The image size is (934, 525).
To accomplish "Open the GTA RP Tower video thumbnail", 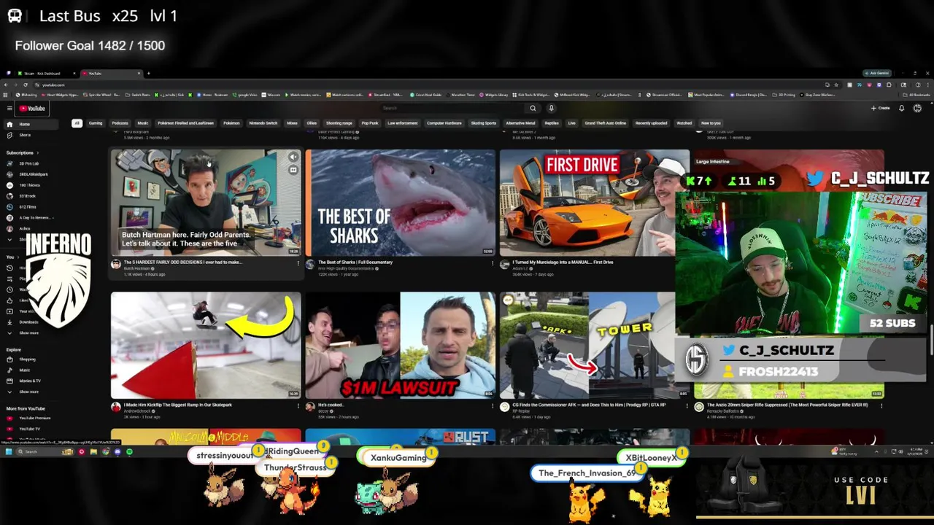I will (x=587, y=345).
